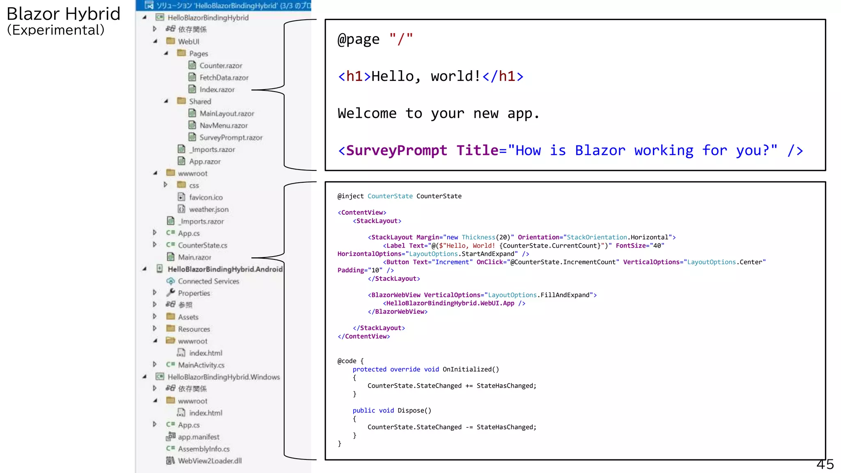Click the C# icon of CounterState.cs

(170, 245)
